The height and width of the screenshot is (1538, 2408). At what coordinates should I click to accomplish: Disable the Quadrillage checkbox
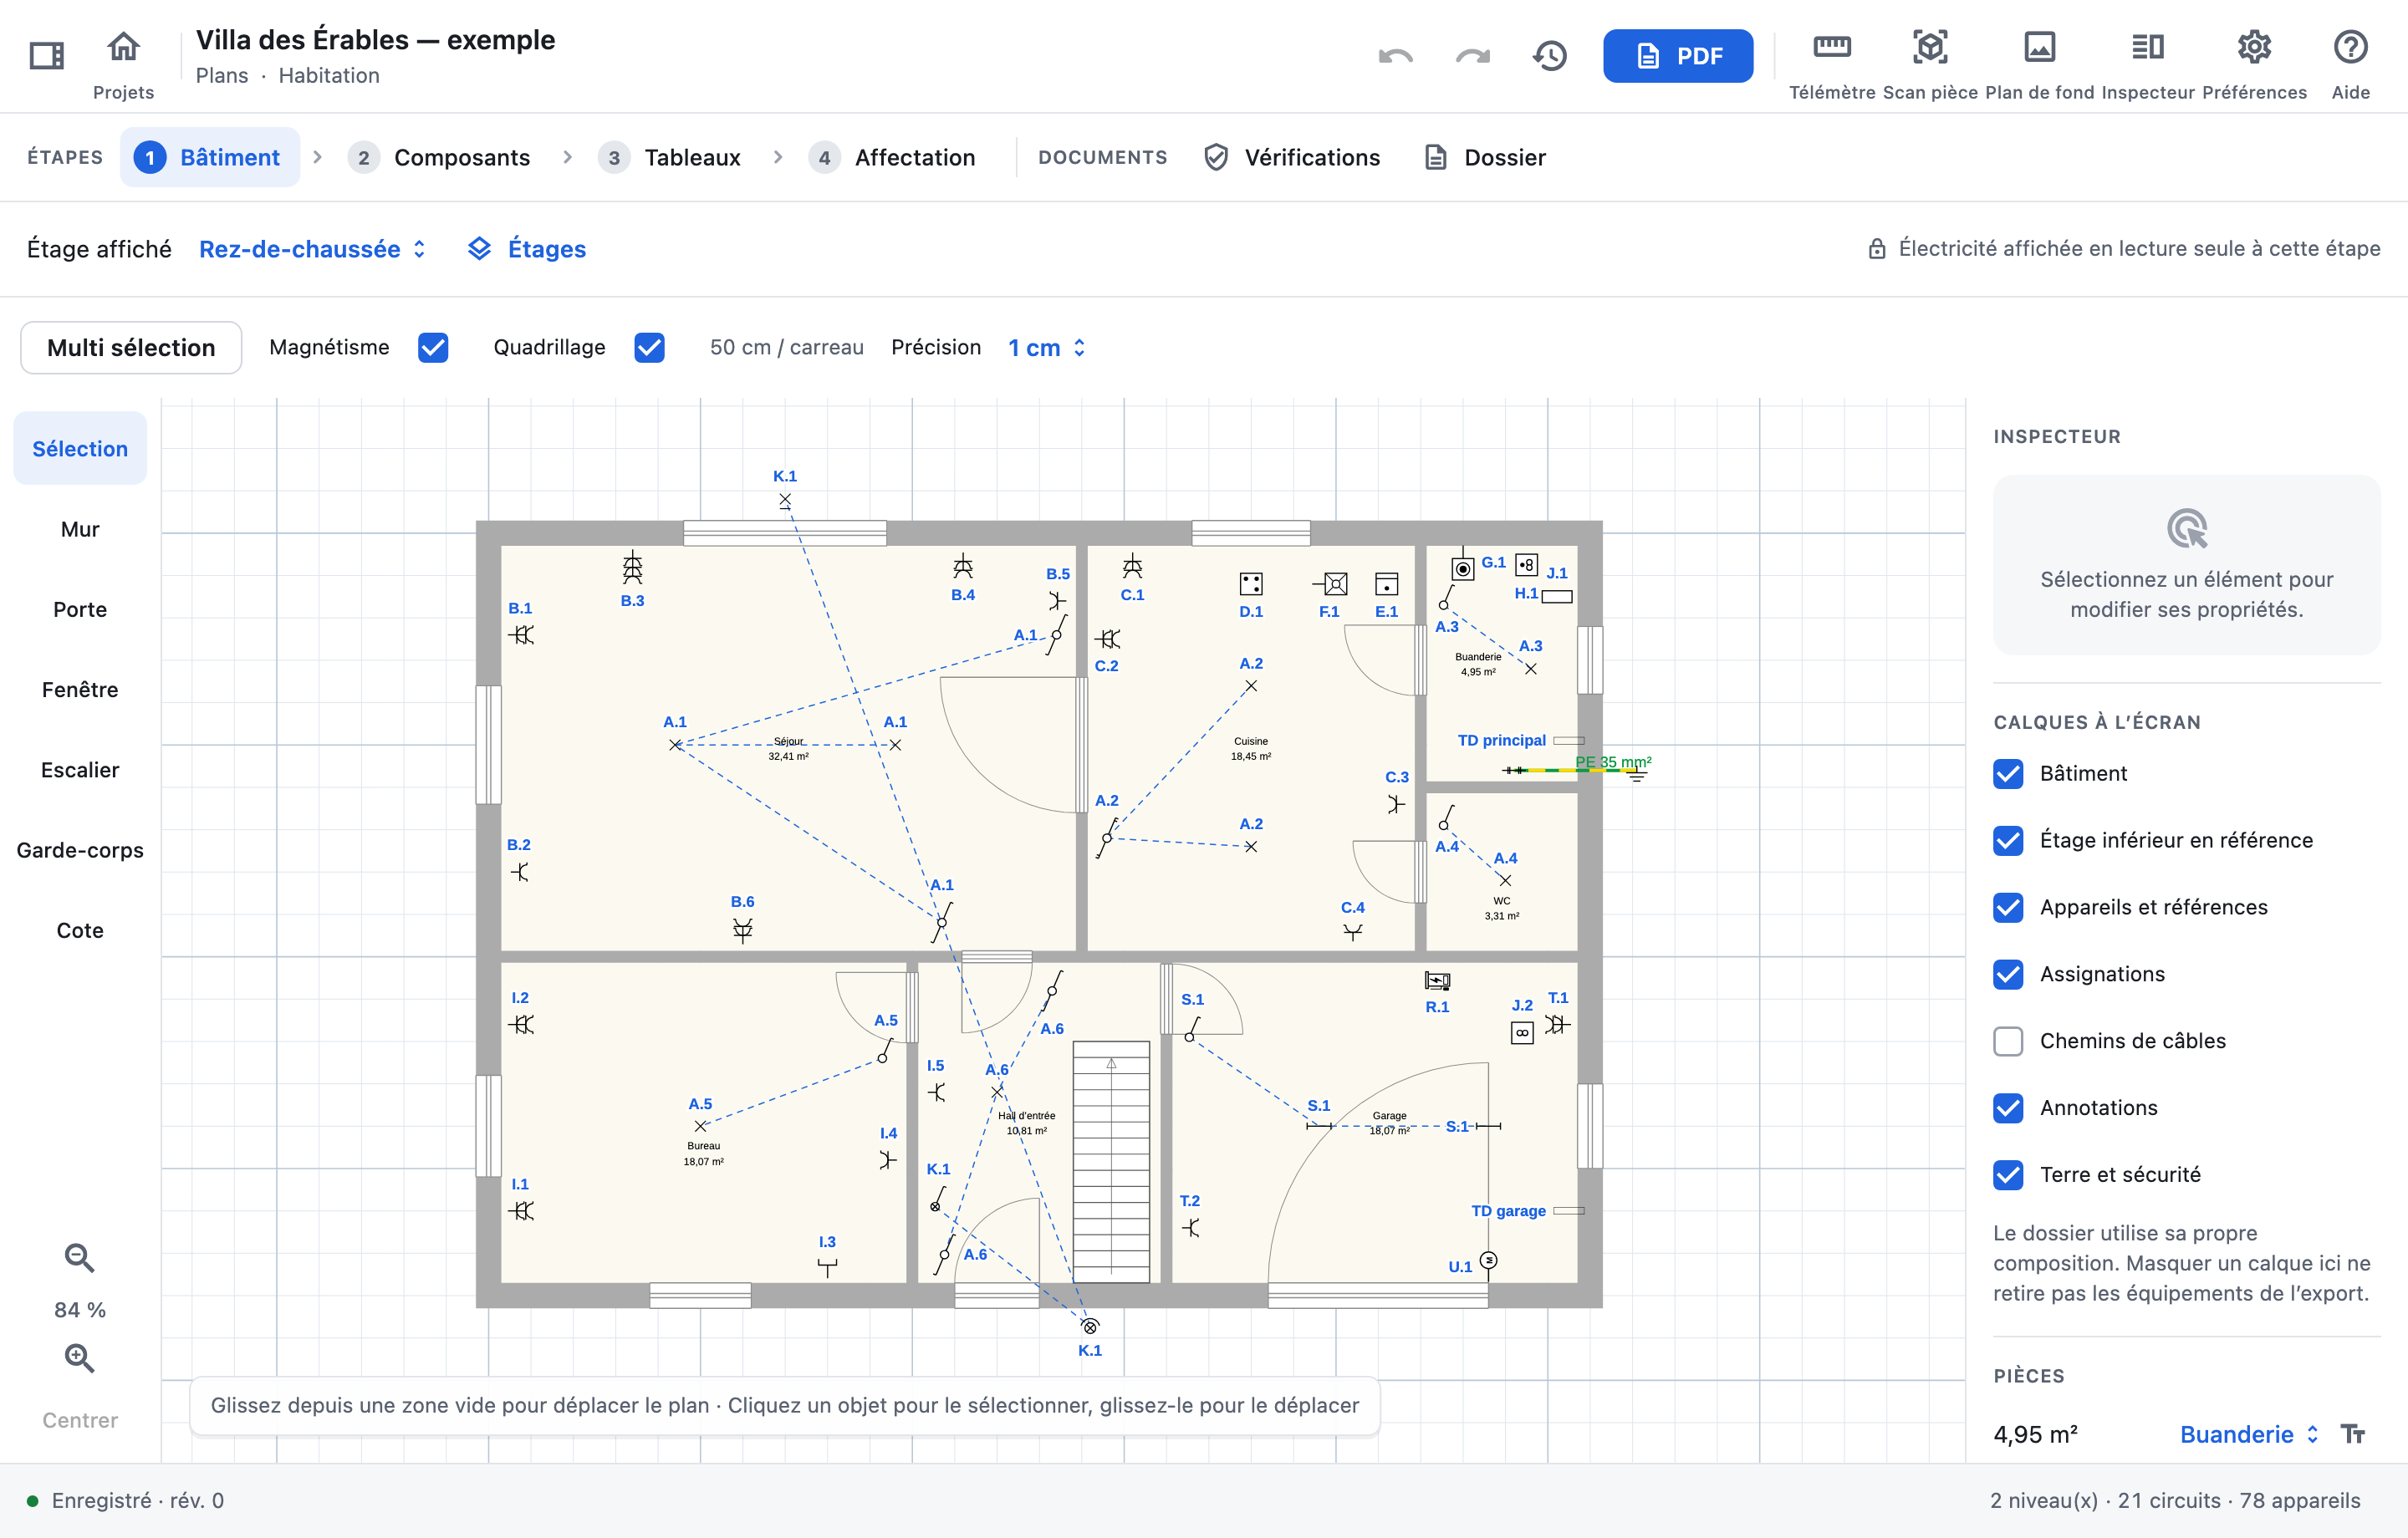pyautogui.click(x=649, y=347)
